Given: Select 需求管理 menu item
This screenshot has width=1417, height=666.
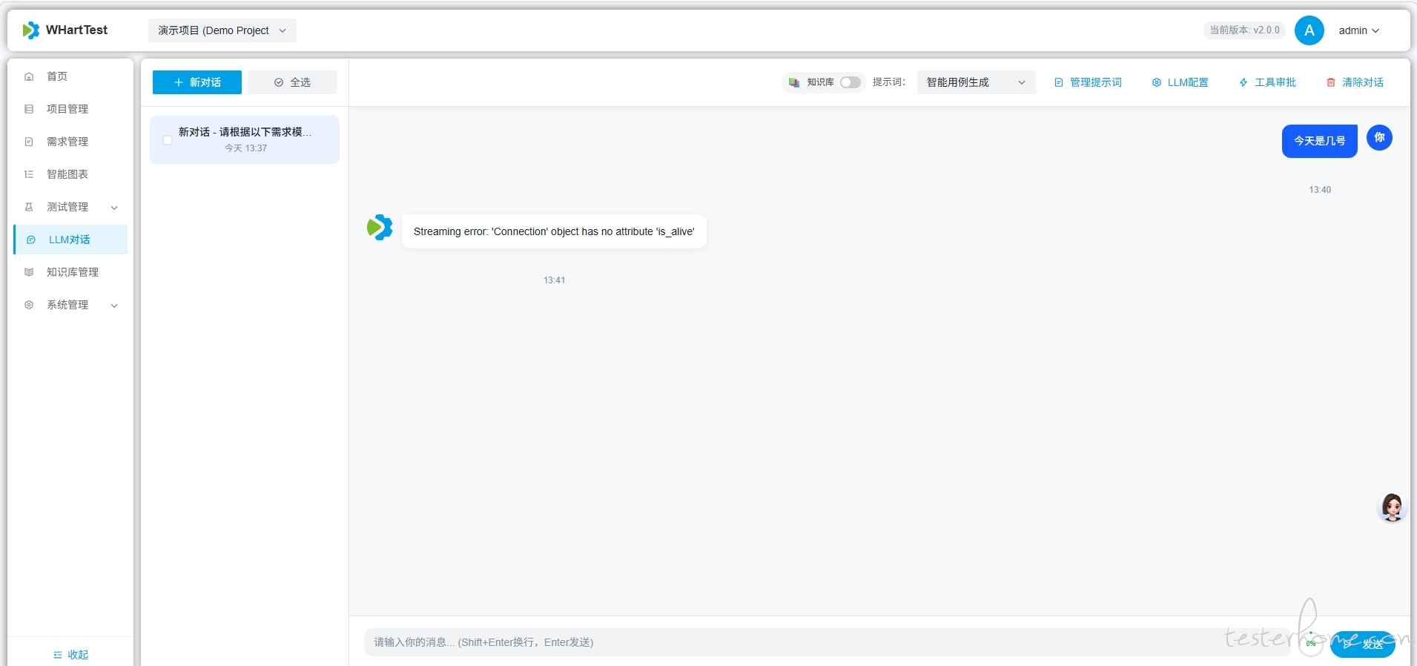Looking at the screenshot, I should point(67,142).
